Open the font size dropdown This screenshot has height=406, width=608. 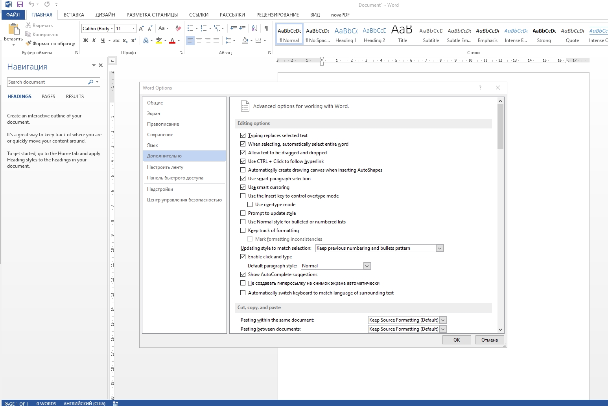click(x=134, y=28)
